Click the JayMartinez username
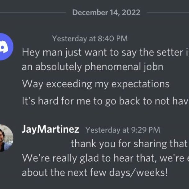The image size is (189, 189). tap(50, 130)
